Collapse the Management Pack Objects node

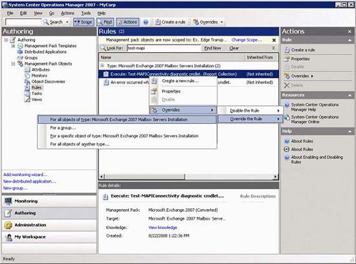pyautogui.click(x=13, y=64)
